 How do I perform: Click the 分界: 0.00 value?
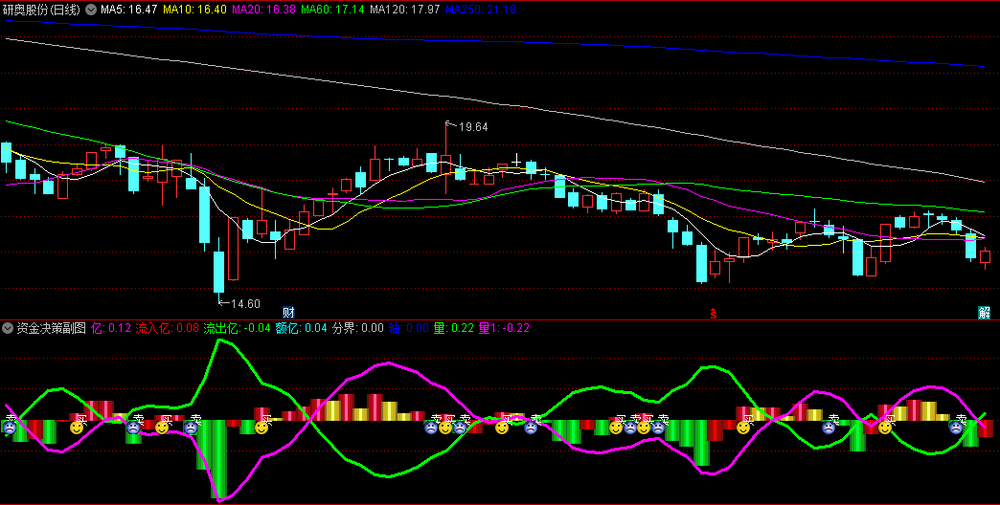(x=358, y=328)
